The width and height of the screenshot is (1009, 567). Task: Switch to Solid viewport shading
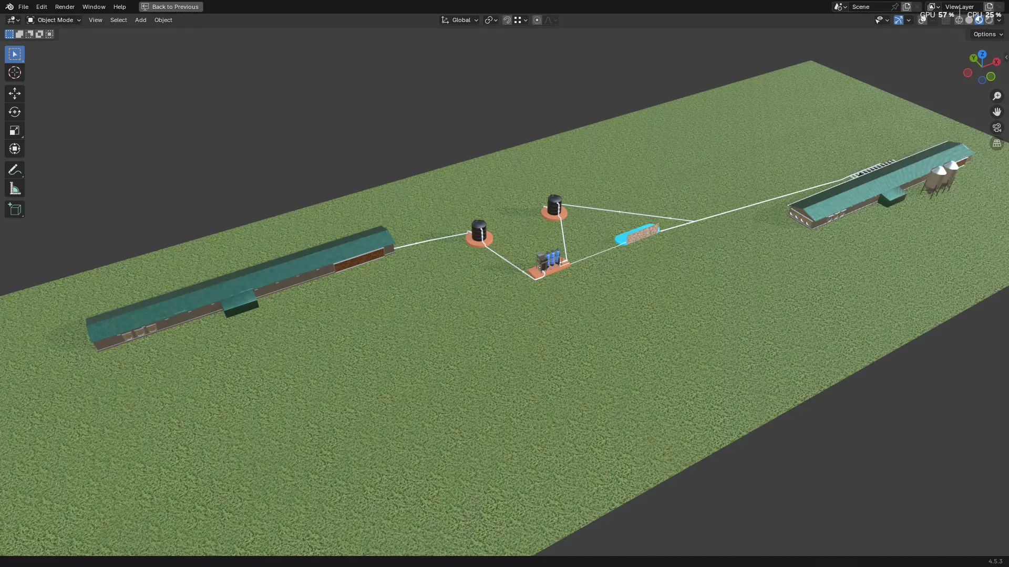[x=969, y=20]
